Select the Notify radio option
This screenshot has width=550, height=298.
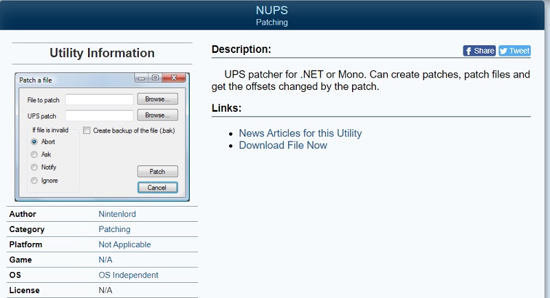click(x=34, y=168)
